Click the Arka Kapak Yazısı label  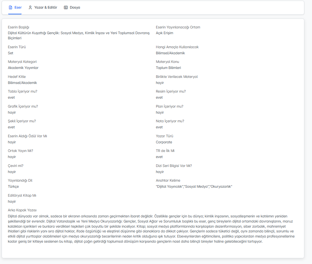click(x=22, y=210)
